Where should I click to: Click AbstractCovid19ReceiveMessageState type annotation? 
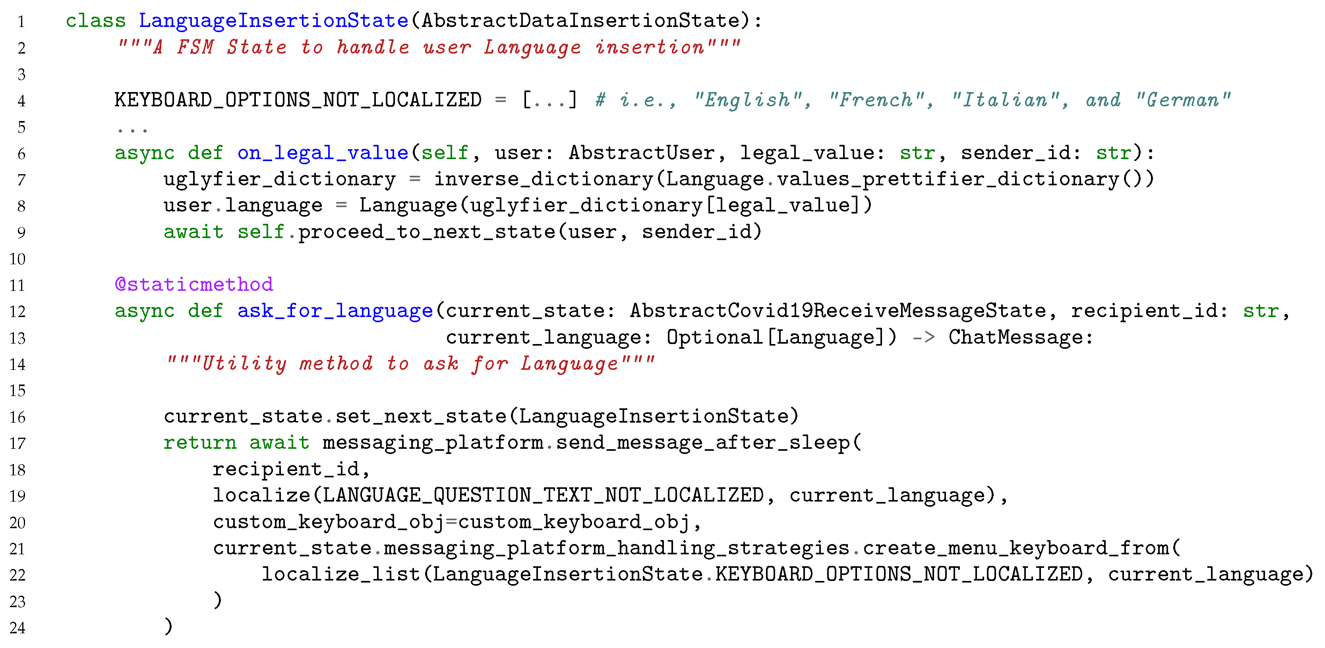click(x=838, y=311)
